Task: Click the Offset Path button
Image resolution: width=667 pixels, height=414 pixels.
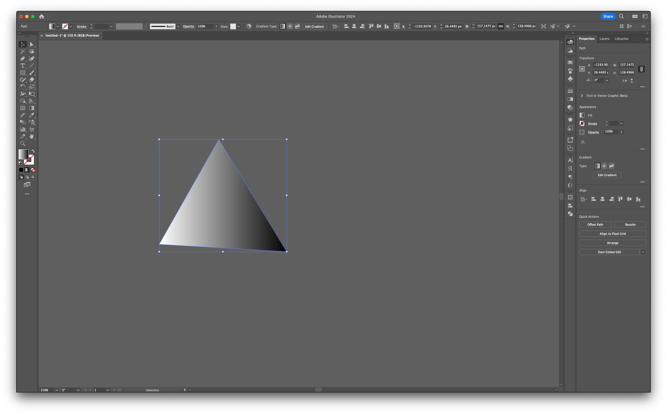Action: [595, 225]
